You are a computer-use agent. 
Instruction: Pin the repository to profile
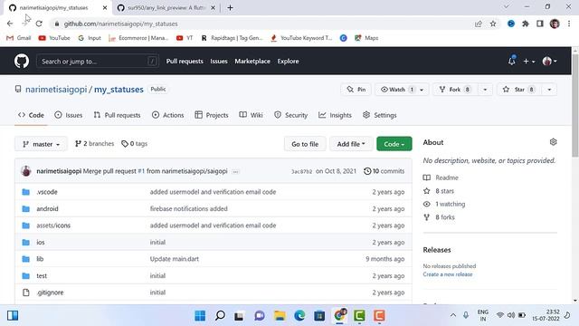pos(356,90)
